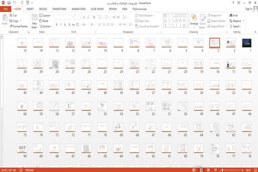Image resolution: width=258 pixels, height=172 pixels.
Task: Open the Shape Outline dropdown
Action: click(217, 21)
